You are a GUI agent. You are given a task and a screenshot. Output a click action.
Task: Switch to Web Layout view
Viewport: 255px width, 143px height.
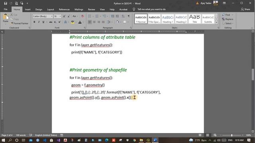click(x=215, y=135)
